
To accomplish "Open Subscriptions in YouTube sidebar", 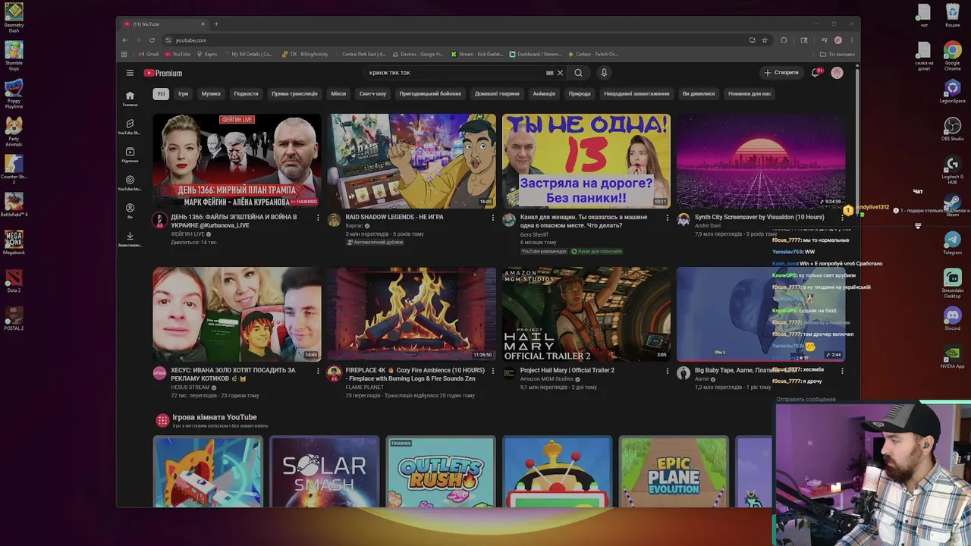I will point(130,155).
